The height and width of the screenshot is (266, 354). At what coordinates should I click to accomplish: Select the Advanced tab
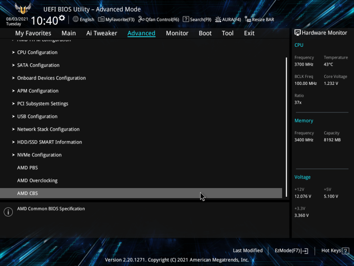coord(142,33)
